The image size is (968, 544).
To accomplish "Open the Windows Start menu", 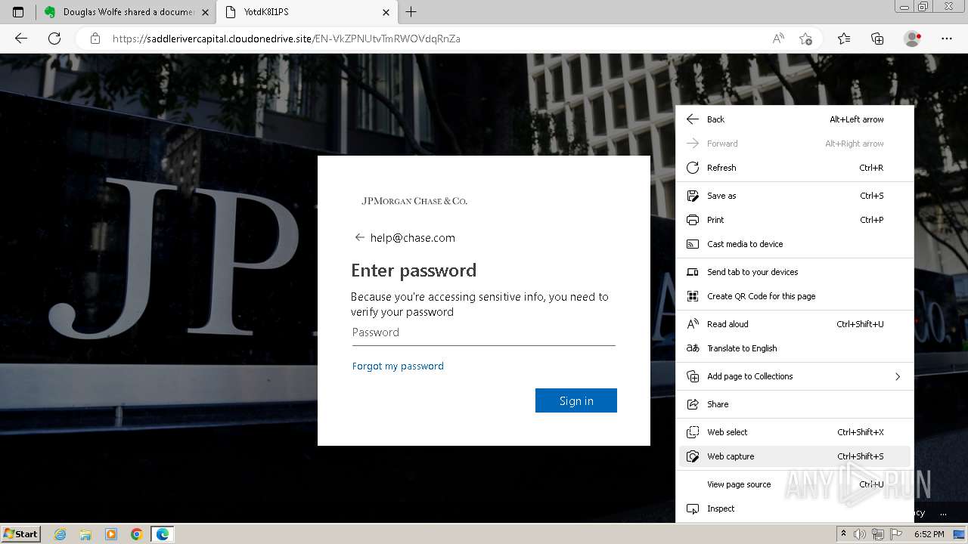I will coord(21,533).
